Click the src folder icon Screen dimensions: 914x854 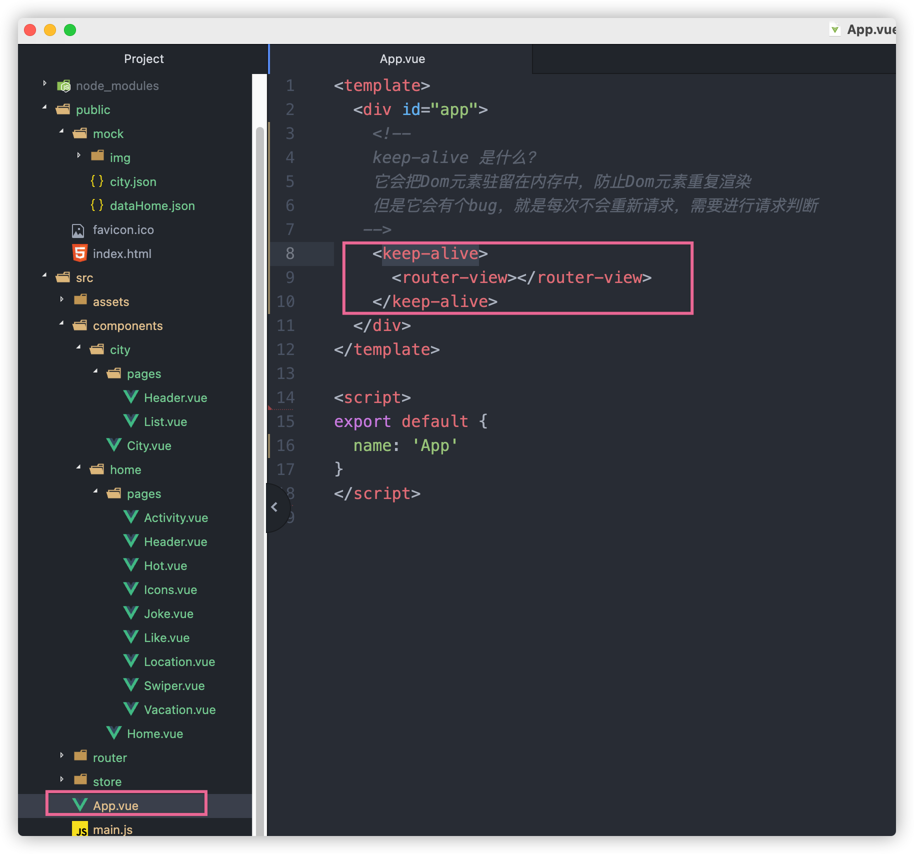[63, 277]
